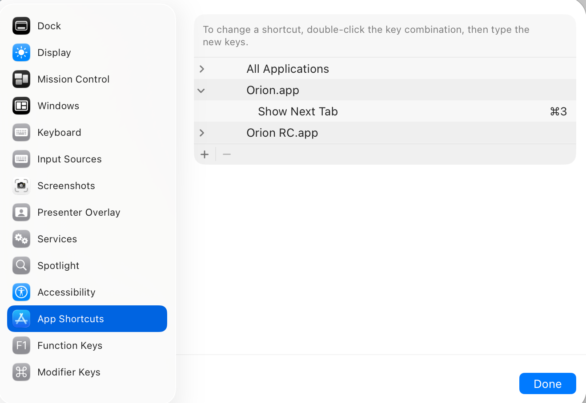Switch to the Keyboard settings section
The image size is (586, 403).
pos(59,133)
